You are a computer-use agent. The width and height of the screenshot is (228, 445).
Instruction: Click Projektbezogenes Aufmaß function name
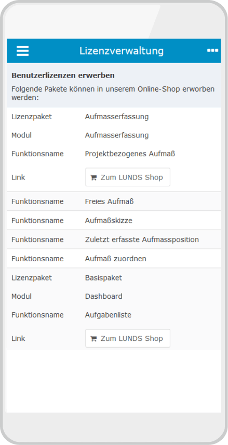(130, 154)
